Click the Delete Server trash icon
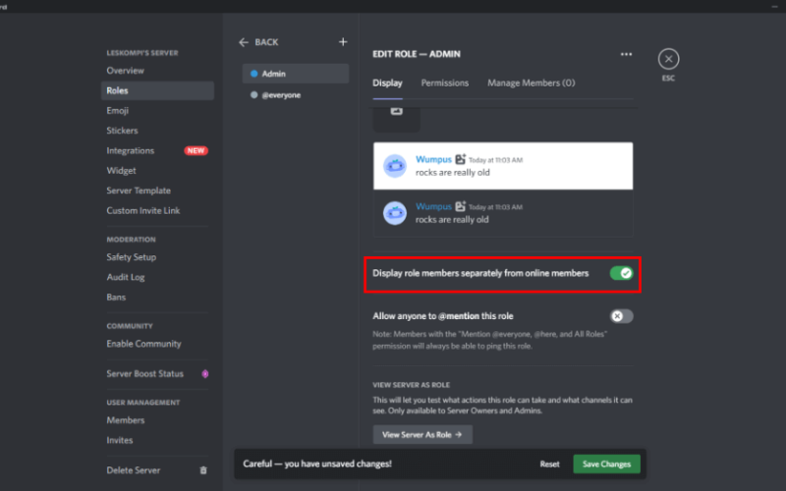Viewport: 786px width, 491px height. pos(203,470)
